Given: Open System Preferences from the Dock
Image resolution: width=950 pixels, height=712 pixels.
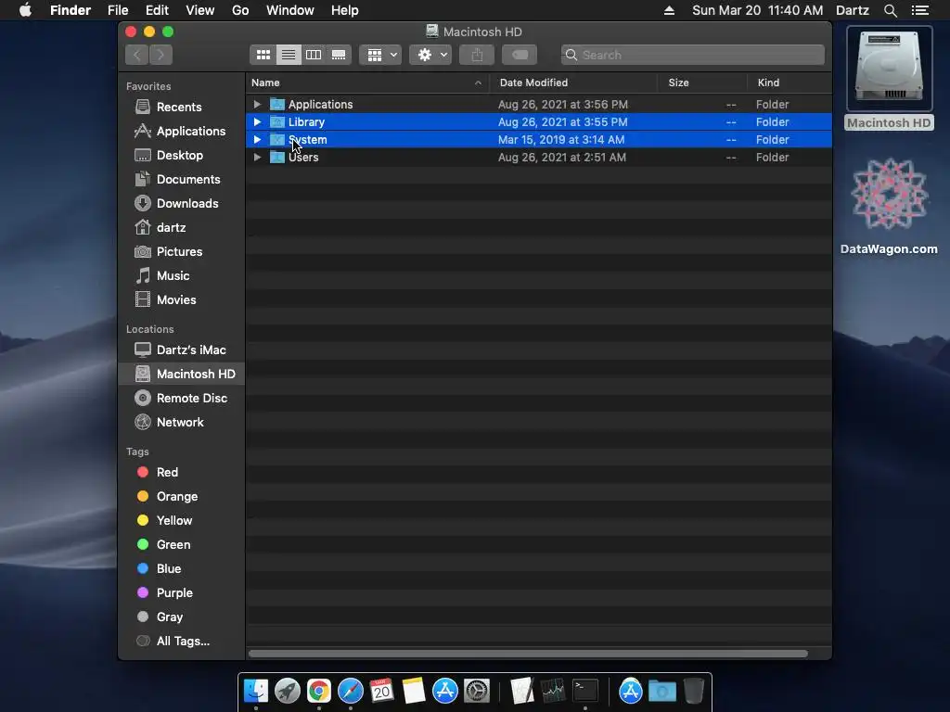Looking at the screenshot, I should tap(477, 691).
